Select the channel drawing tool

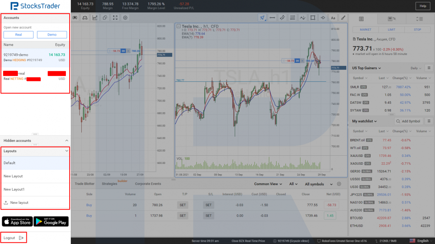282,18
